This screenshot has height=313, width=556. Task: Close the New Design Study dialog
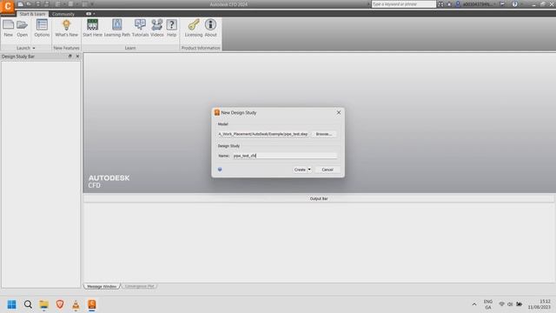tap(339, 112)
